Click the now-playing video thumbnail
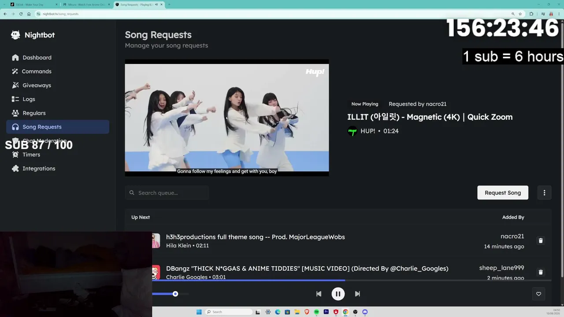The height and width of the screenshot is (317, 564). [227, 118]
